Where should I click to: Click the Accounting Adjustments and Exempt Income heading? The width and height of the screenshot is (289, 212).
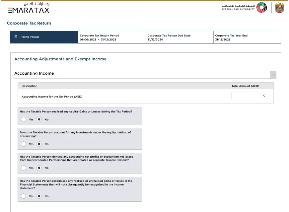(60, 59)
